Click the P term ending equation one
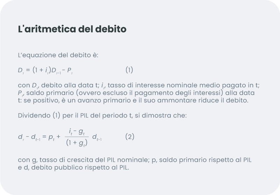Viewport: 280px width, 195px height. (69, 71)
